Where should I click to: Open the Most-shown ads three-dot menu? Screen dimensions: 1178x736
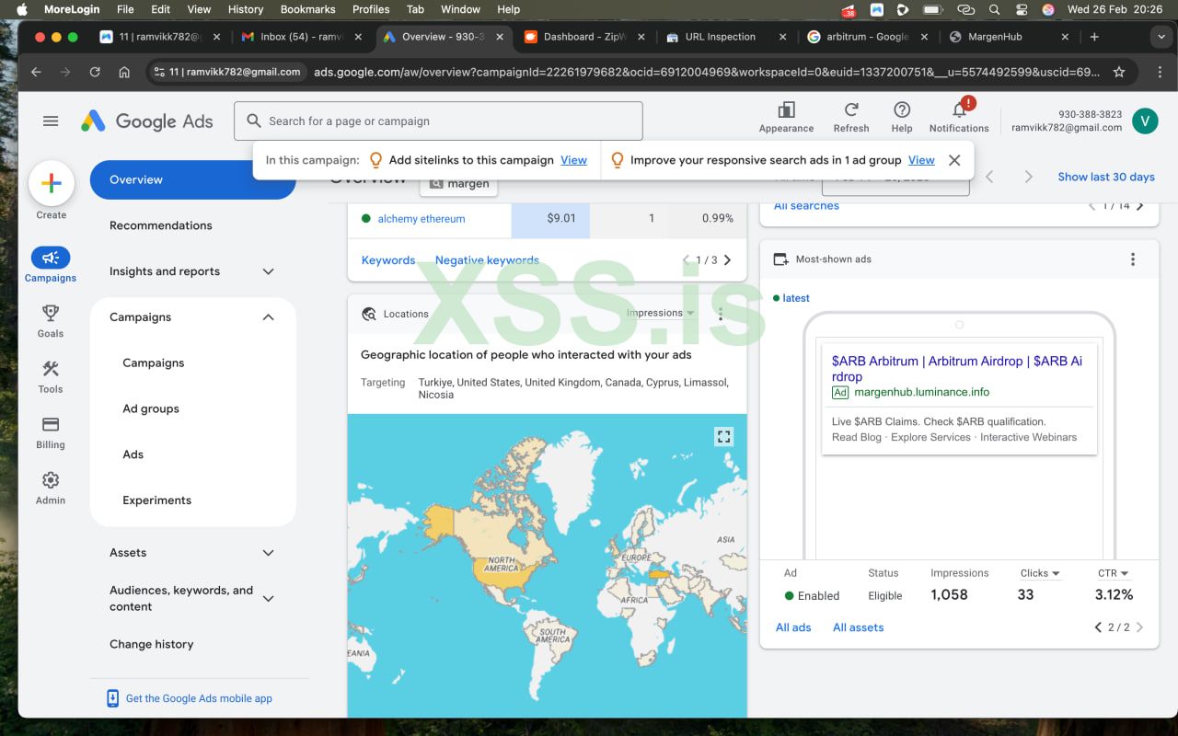coord(1133,259)
